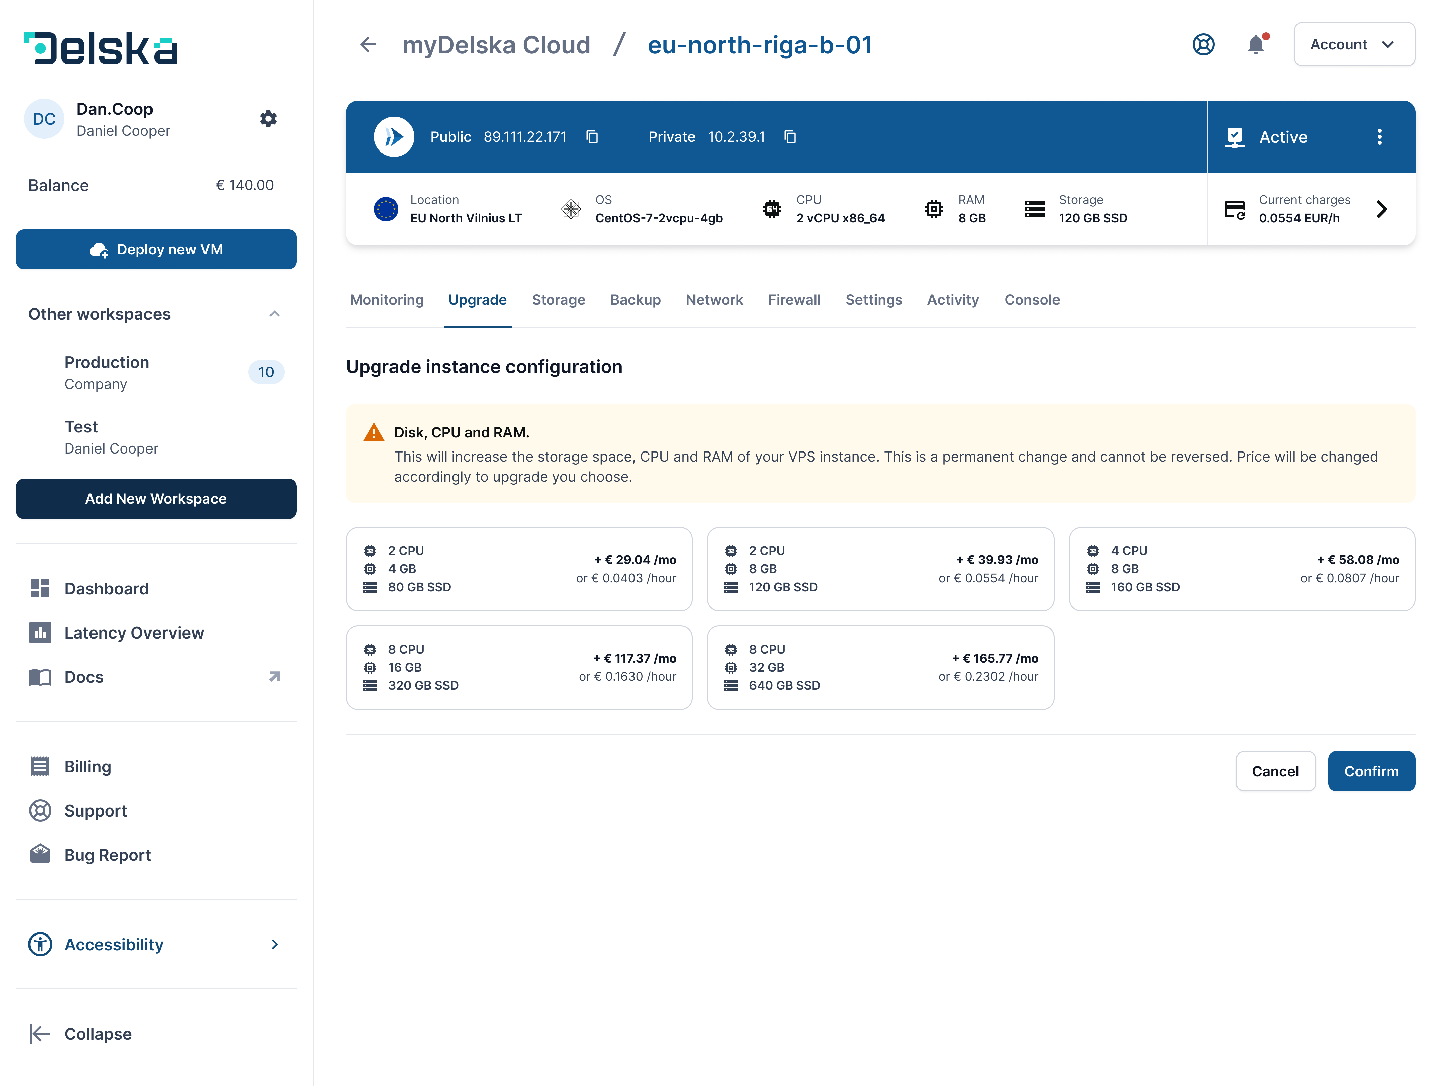Click the Storage disk icon in summary
1448x1086 pixels.
click(1034, 209)
